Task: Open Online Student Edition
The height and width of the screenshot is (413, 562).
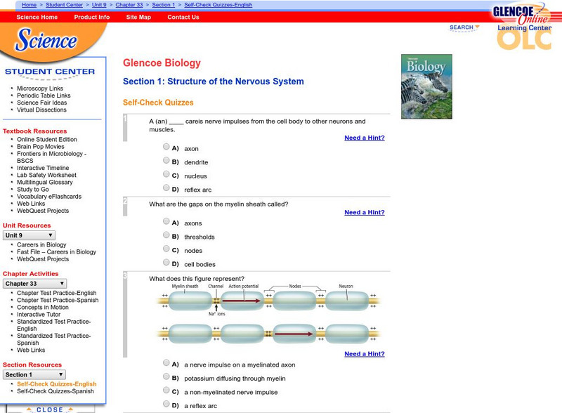Action: 47,139
